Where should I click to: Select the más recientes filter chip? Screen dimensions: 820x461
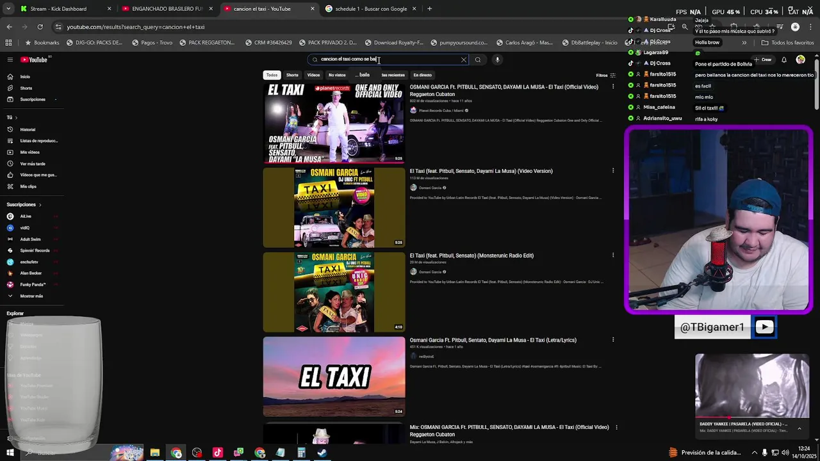click(x=393, y=75)
